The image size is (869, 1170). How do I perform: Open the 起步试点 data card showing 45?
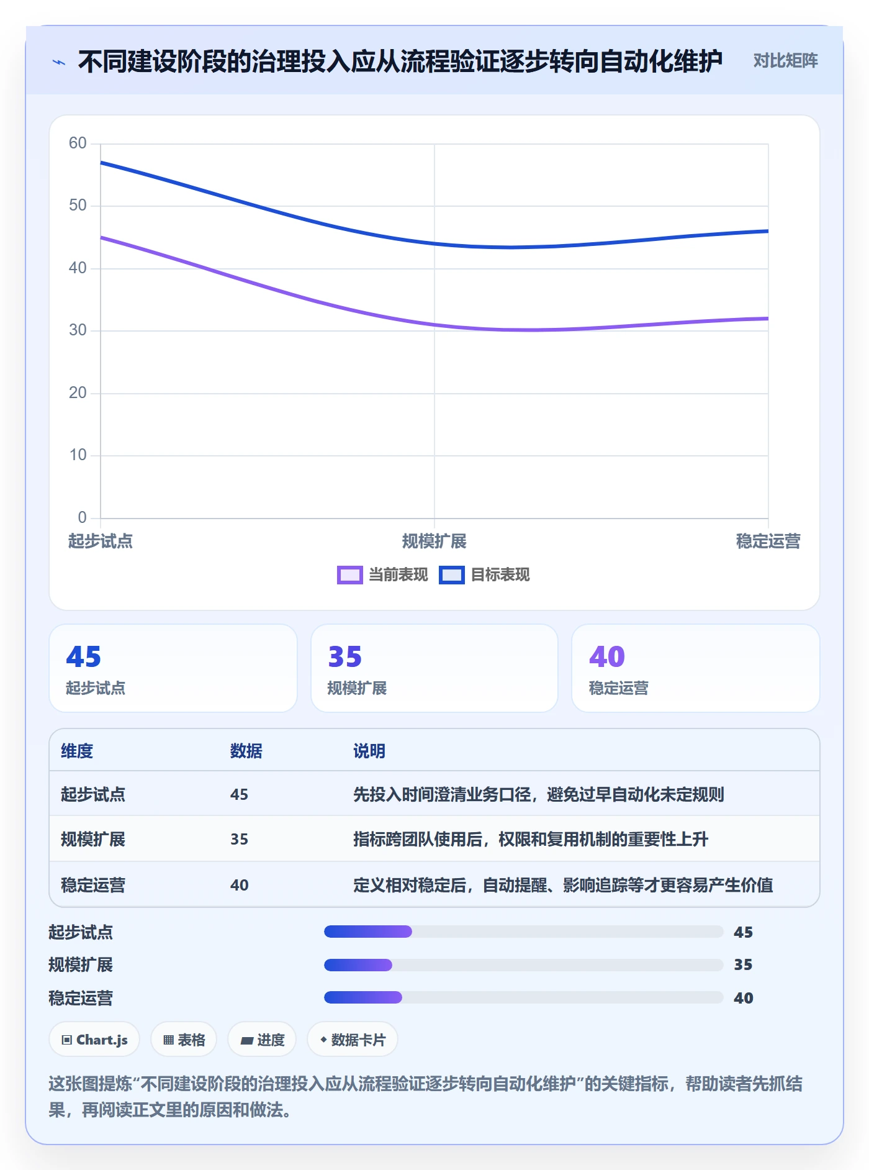tap(173, 668)
